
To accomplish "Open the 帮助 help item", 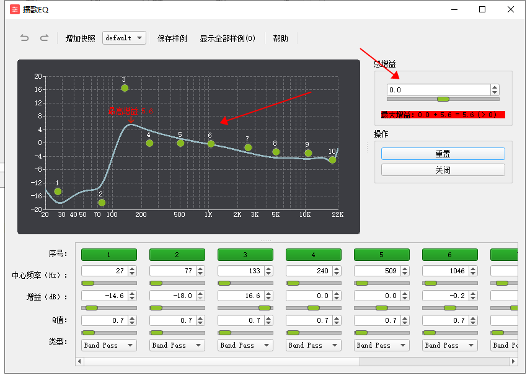I will pos(281,38).
